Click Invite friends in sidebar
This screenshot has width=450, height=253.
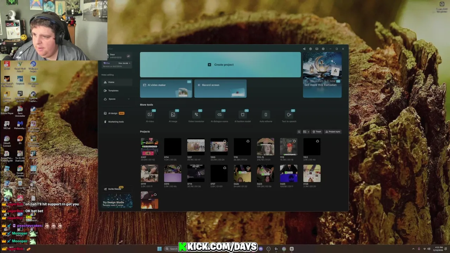coord(114,189)
